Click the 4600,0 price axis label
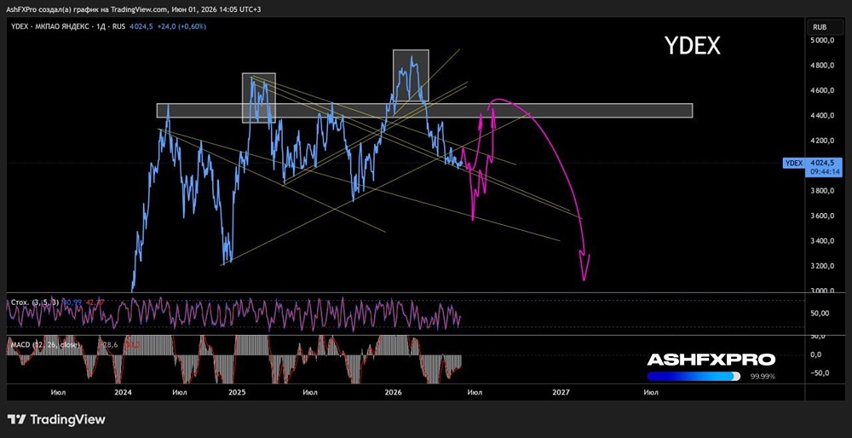Image resolution: width=852 pixels, height=438 pixels. pyautogui.click(x=823, y=90)
